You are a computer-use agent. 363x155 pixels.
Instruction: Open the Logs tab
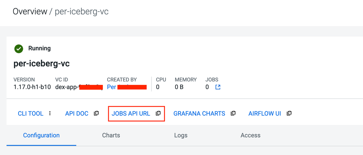(x=181, y=135)
